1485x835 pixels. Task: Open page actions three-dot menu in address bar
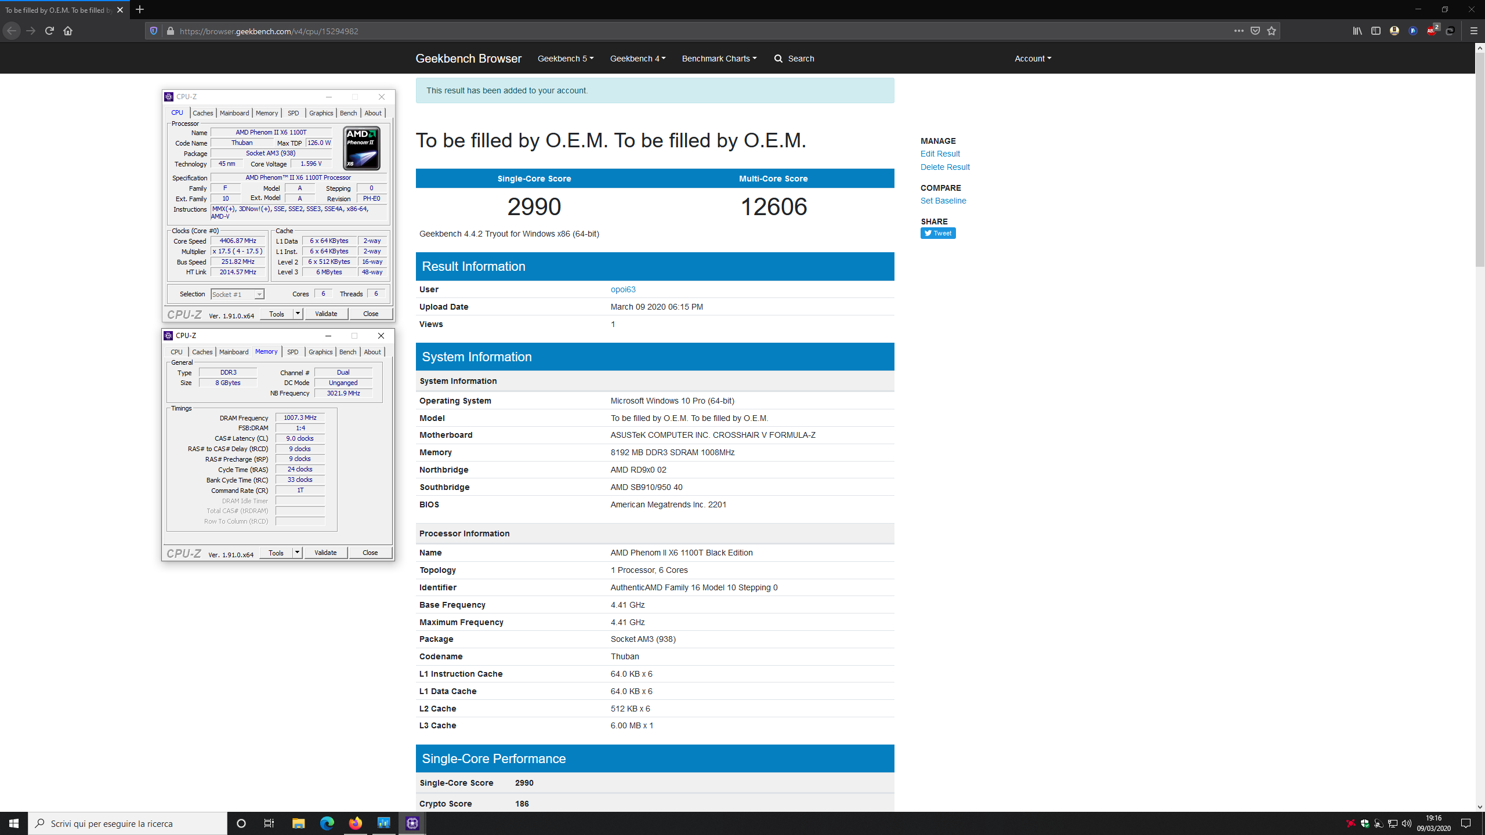pos(1238,31)
